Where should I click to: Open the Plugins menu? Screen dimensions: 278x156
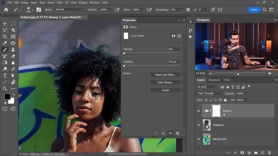pos(83,3)
